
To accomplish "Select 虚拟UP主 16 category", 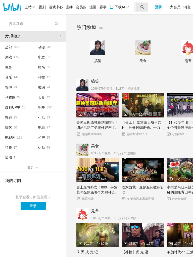I will click(x=15, y=107).
